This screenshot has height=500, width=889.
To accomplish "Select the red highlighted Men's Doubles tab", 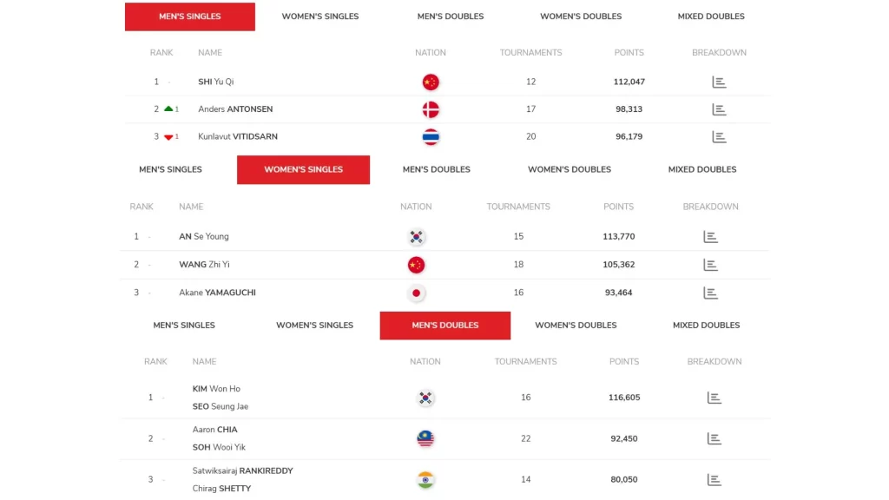I will 445,326.
